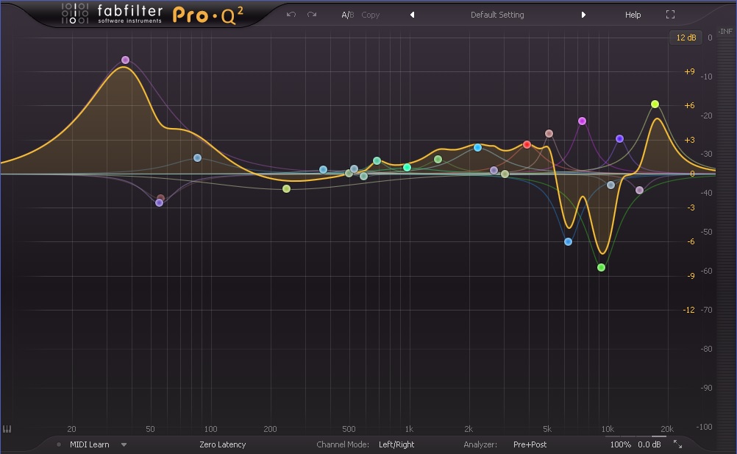The height and width of the screenshot is (454, 737).
Task: Select the blue cut band node near 6.5 kHz
Action: click(x=569, y=241)
